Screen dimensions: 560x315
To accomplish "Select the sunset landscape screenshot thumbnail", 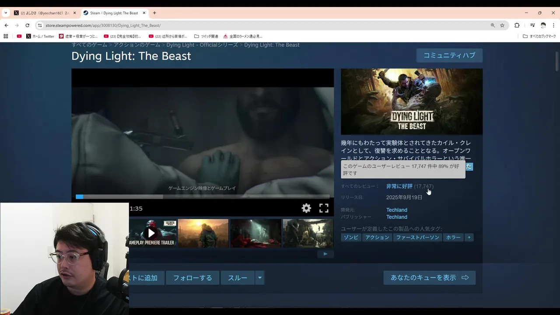I will pyautogui.click(x=203, y=233).
